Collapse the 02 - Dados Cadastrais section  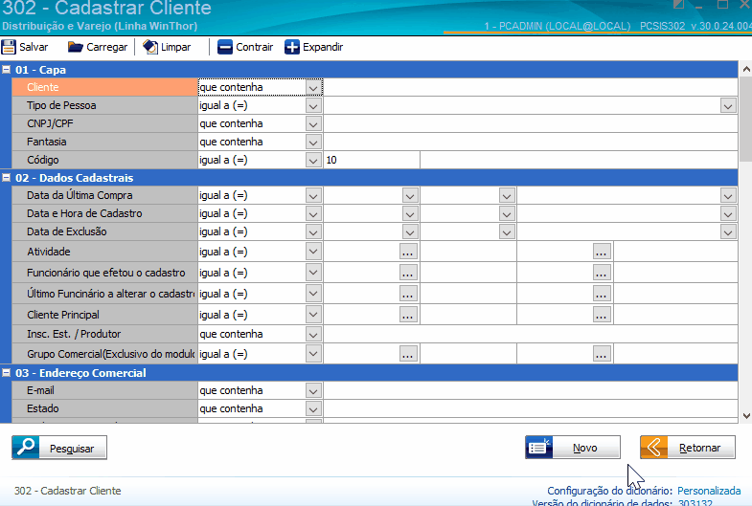point(7,178)
